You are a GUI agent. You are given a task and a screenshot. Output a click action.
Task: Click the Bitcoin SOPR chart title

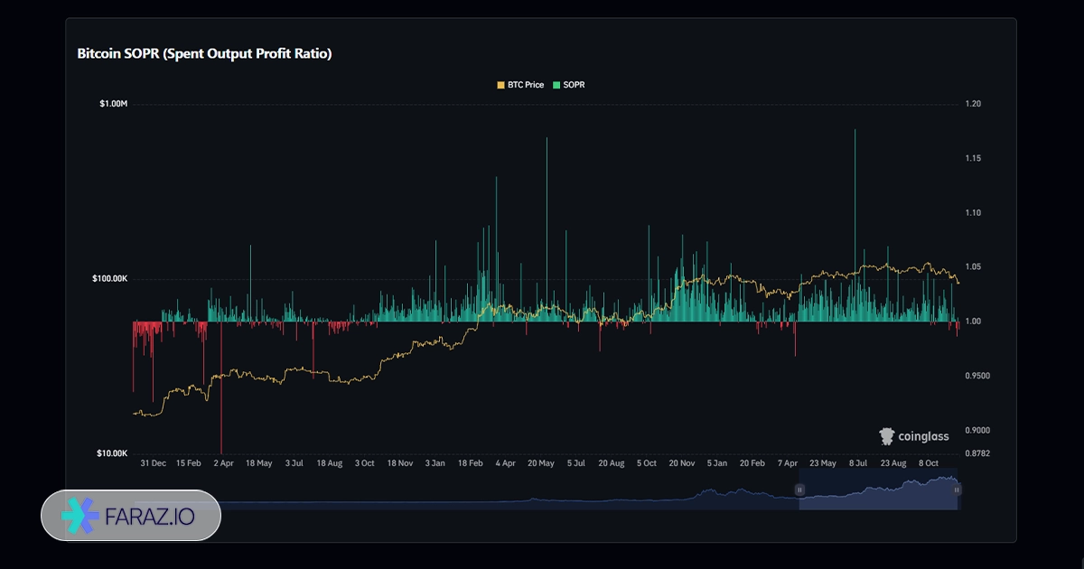click(x=204, y=54)
